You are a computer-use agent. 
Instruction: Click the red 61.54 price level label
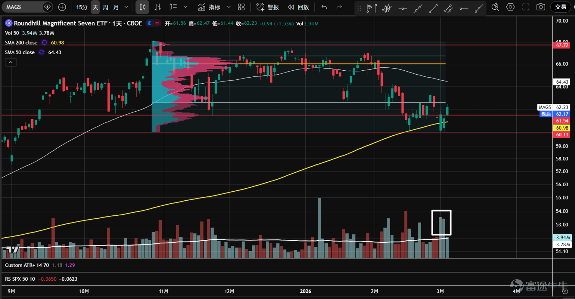(x=562, y=121)
